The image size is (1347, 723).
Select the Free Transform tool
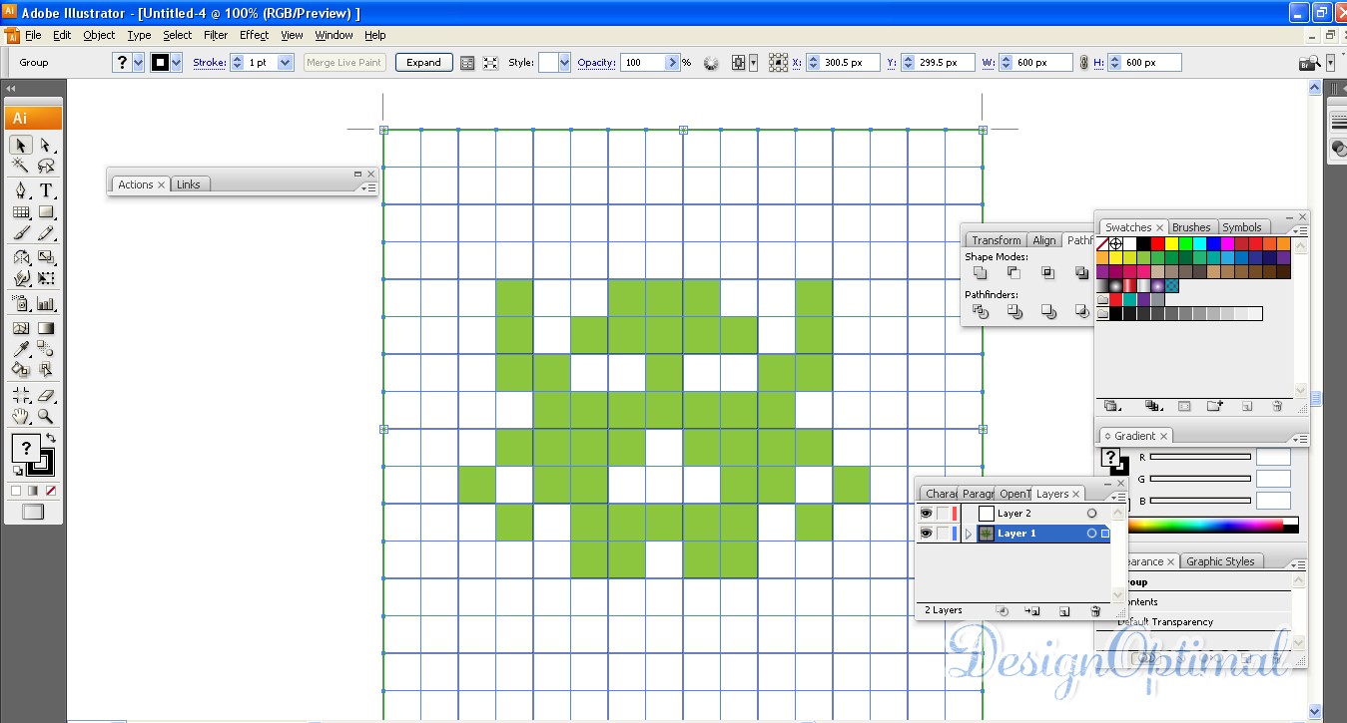point(46,278)
